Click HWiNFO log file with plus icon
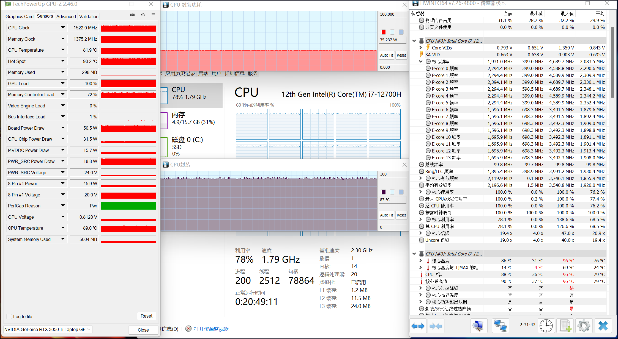The width and height of the screenshot is (618, 339). tap(565, 326)
